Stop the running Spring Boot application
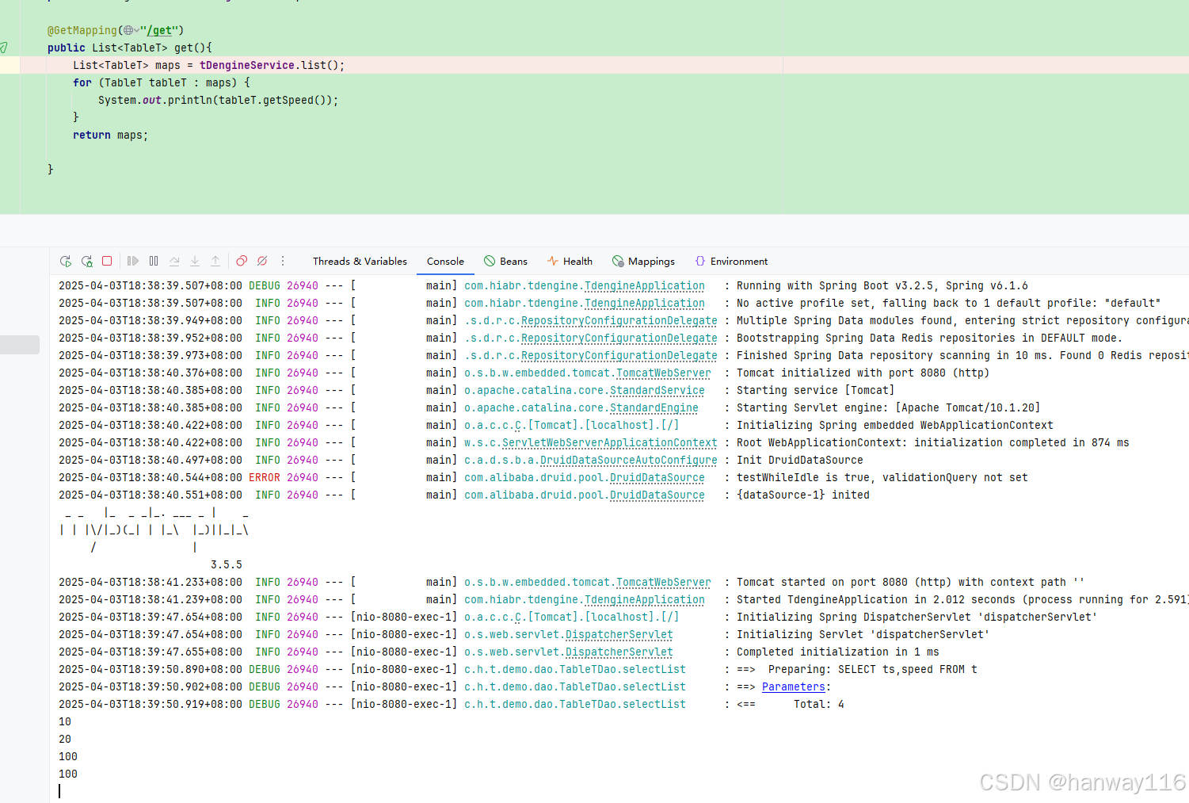Viewport: 1189px width, 803px height. coord(107,261)
